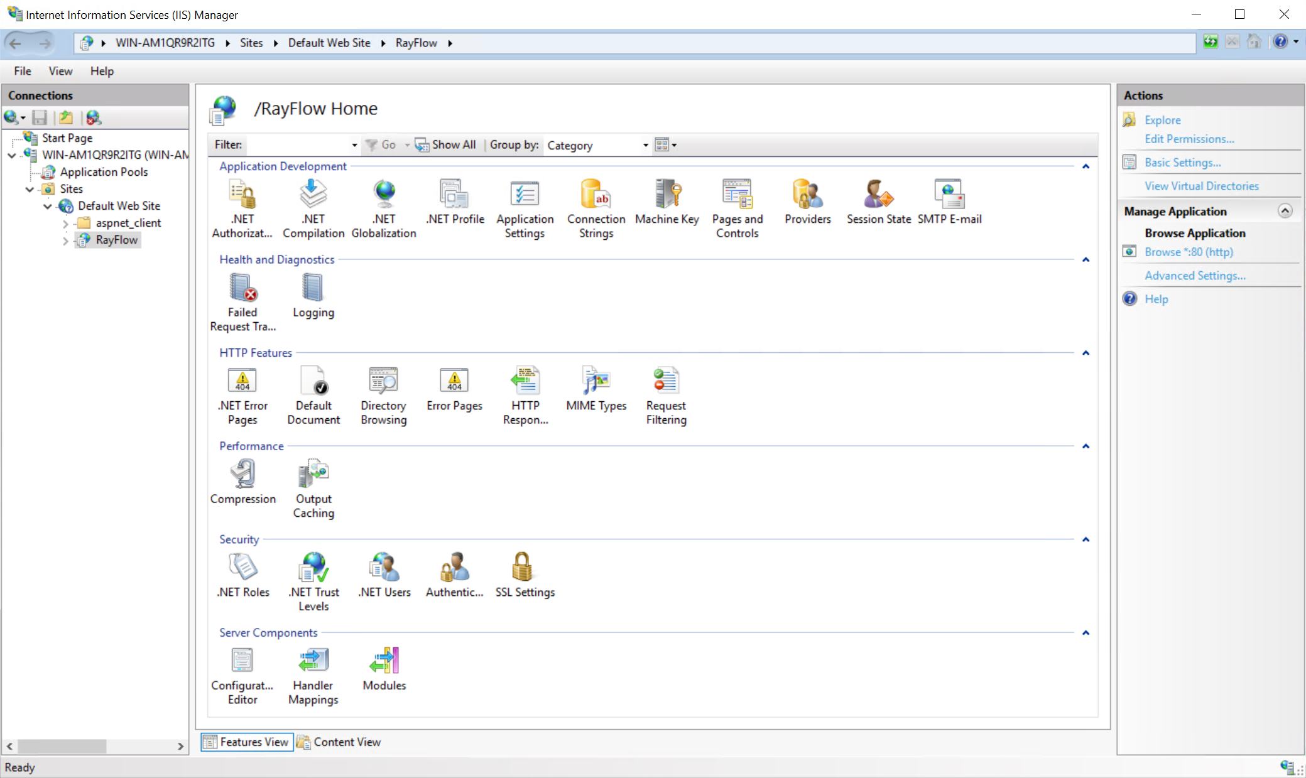Image resolution: width=1306 pixels, height=778 pixels.
Task: Click the Filter input field
Action: pos(298,144)
